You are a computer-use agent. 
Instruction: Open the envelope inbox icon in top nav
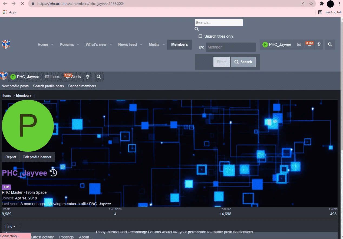coord(299,44)
